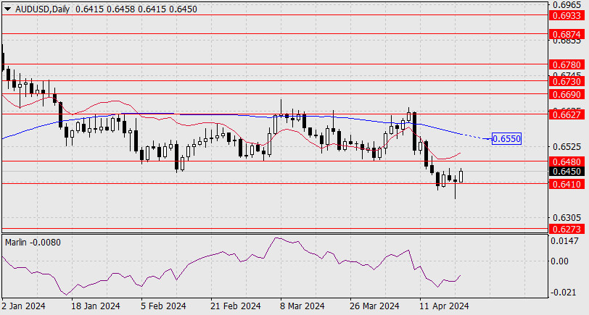The width and height of the screenshot is (589, 315).
Task: Select the latest white candlestick on the chart
Action: [x=461, y=176]
